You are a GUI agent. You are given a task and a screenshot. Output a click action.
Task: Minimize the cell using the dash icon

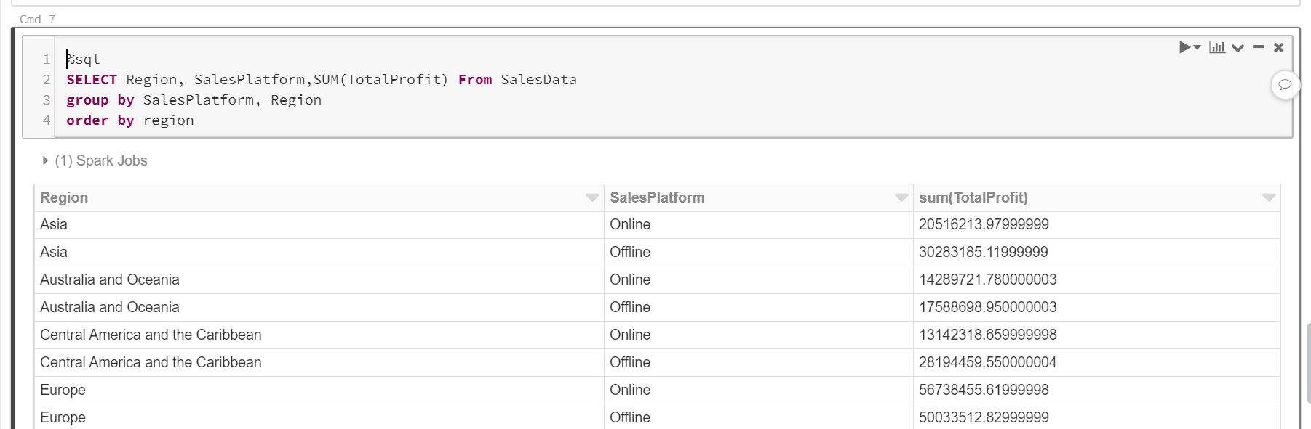point(1258,47)
